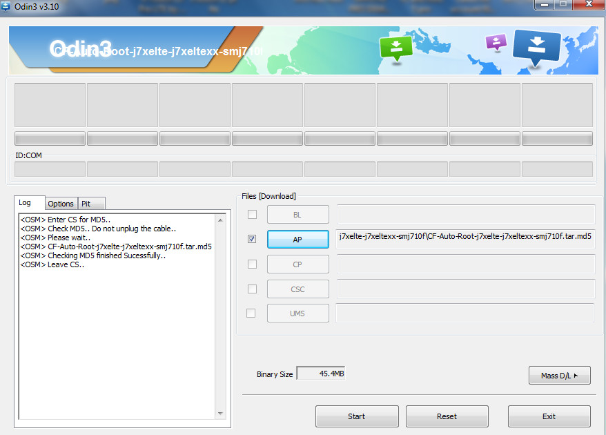Minimize the Odin3 window
This screenshot has width=606, height=435.
tap(545, 5)
